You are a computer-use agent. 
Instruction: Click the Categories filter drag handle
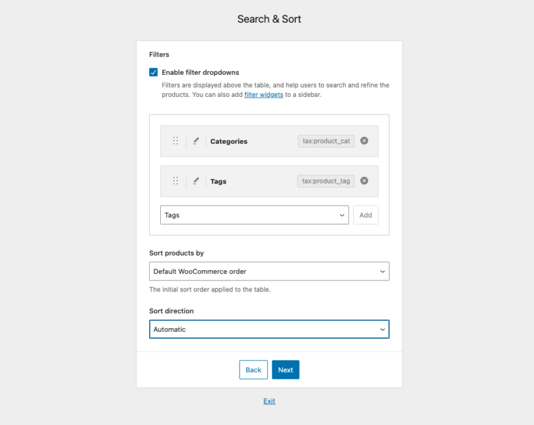[x=175, y=141]
